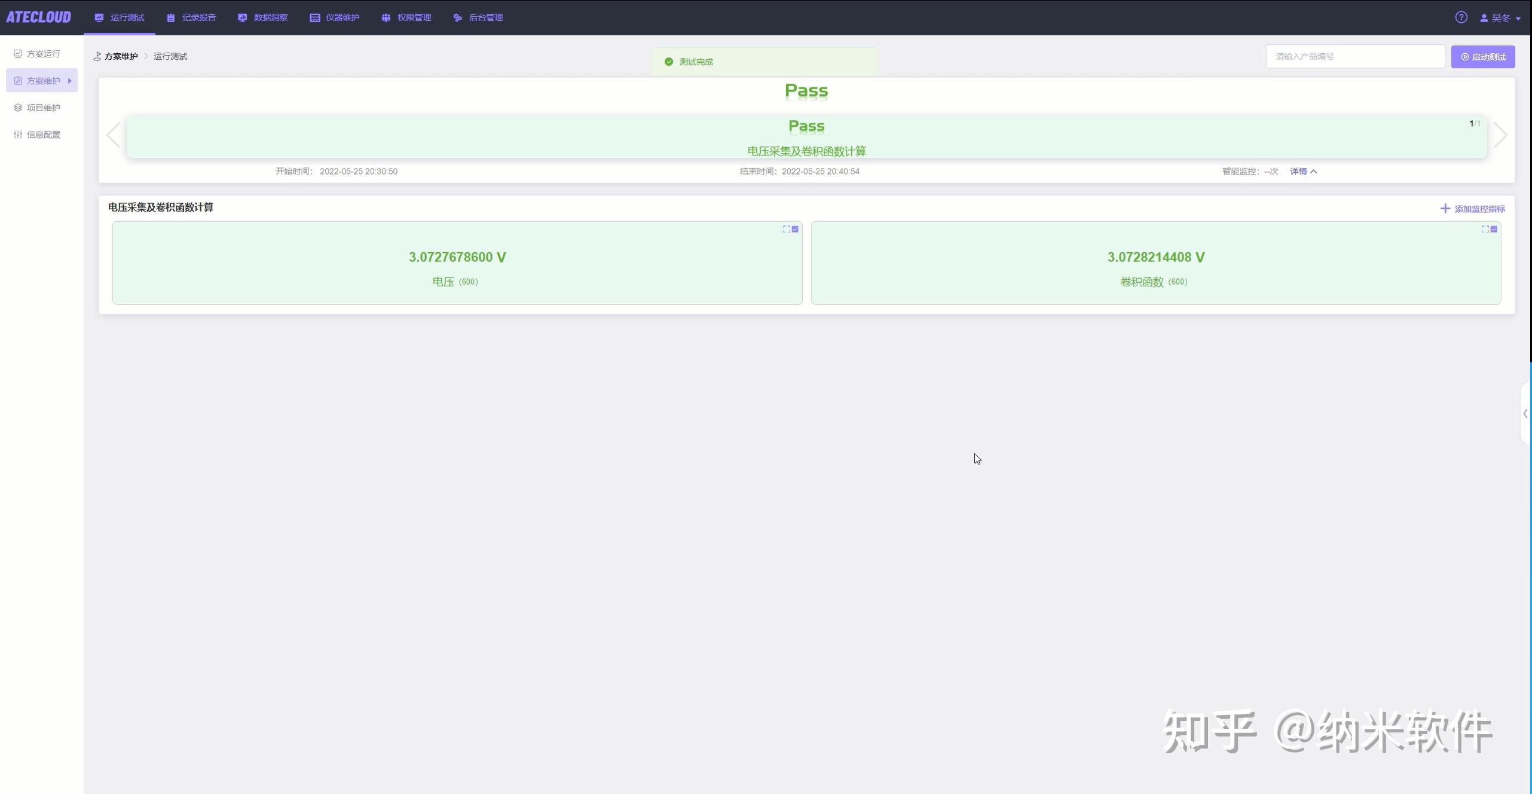Open chart icon on 电压 card
The width and height of the screenshot is (1532, 794).
[795, 229]
